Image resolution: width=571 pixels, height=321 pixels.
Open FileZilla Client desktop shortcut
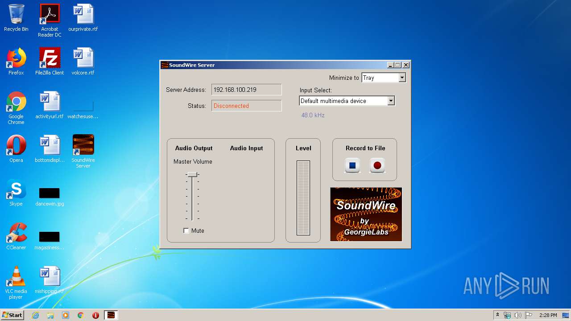(x=50, y=62)
